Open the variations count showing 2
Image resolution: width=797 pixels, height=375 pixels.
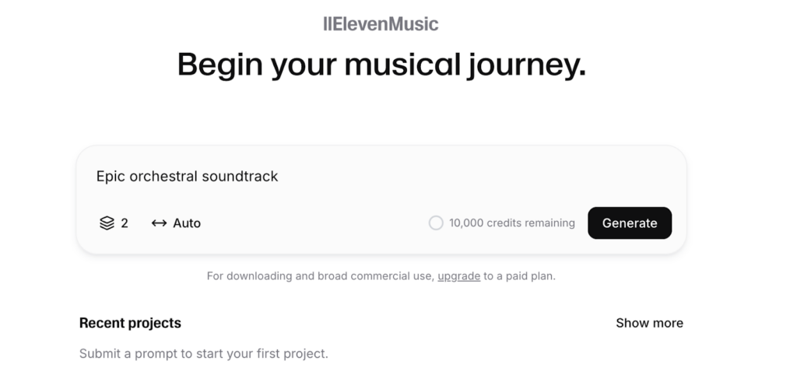114,223
